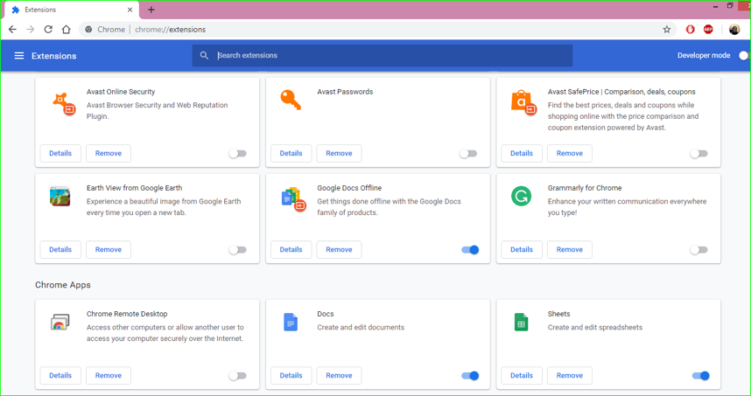The image size is (751, 396).
Task: Remove the Avast Passwords extension
Action: (x=339, y=154)
